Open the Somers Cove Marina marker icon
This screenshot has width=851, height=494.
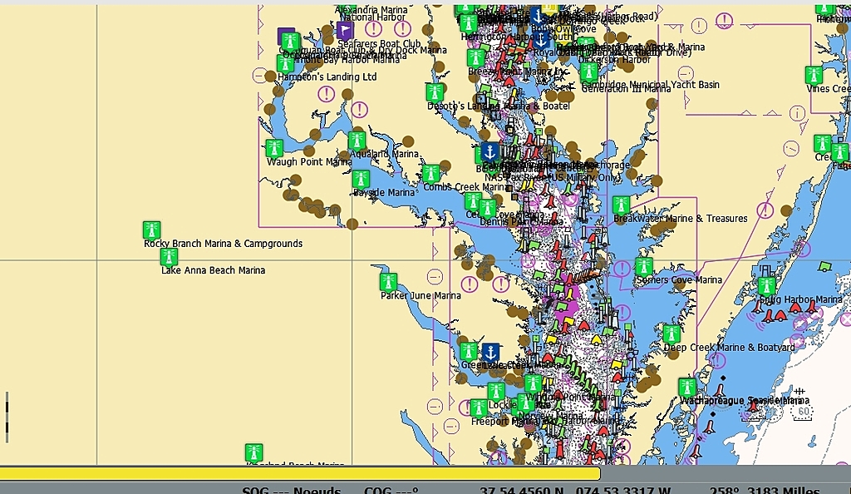pyautogui.click(x=644, y=267)
